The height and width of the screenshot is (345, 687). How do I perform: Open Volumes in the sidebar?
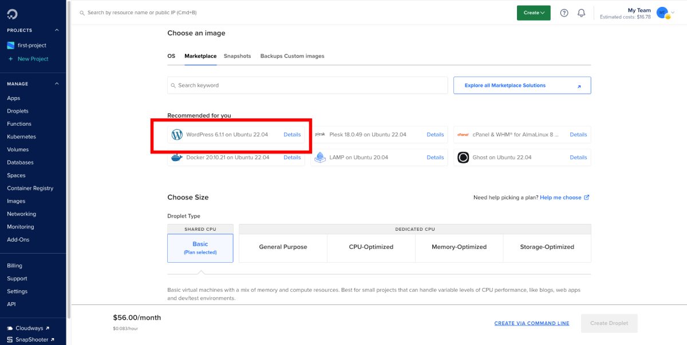[x=18, y=150]
